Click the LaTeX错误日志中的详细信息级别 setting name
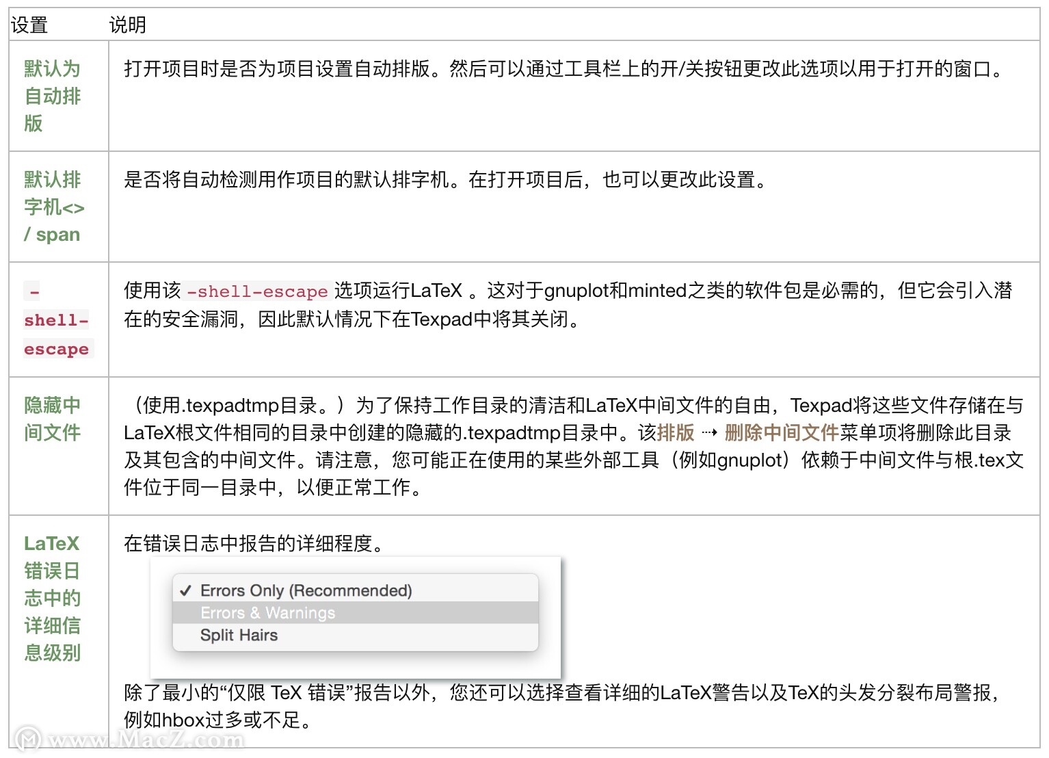The height and width of the screenshot is (758, 1049). (x=53, y=598)
